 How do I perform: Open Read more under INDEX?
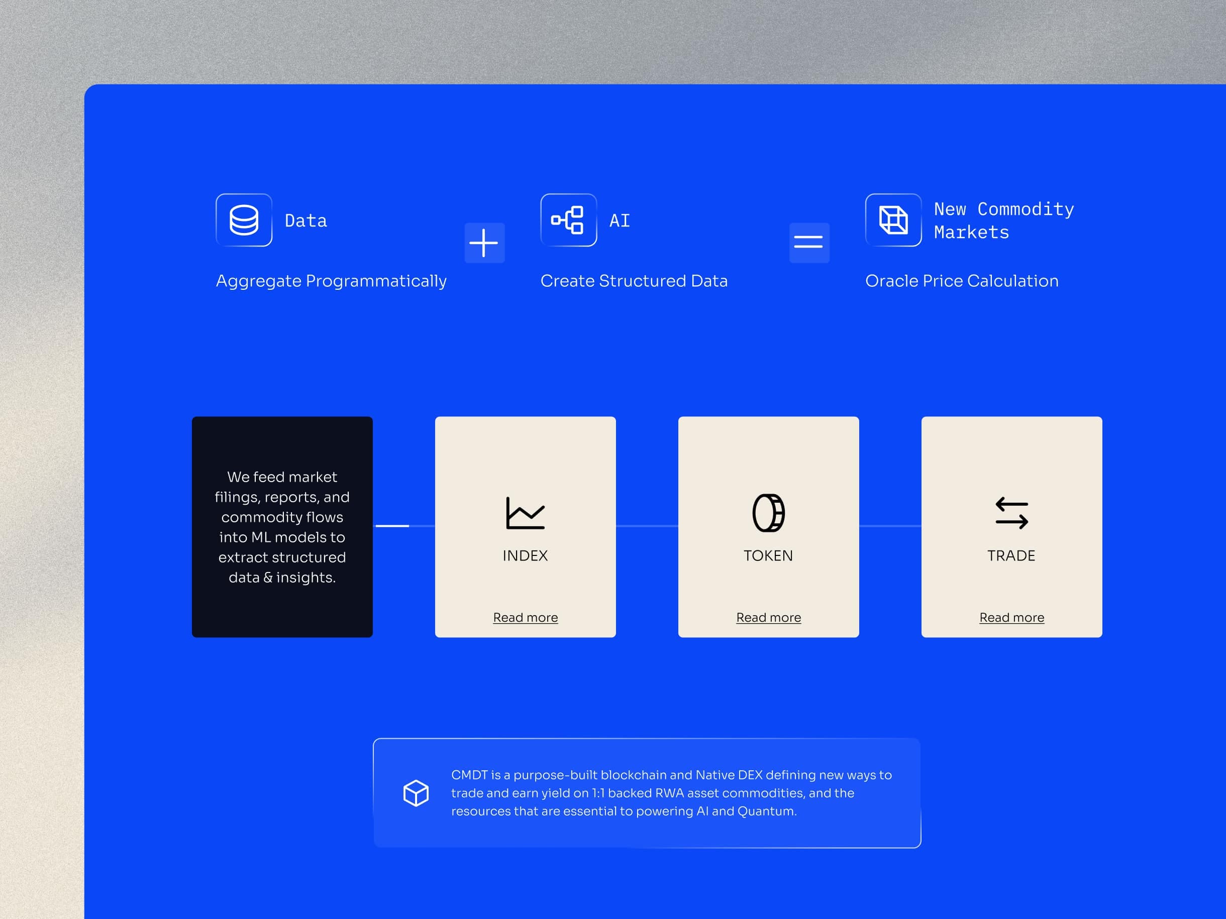(x=526, y=617)
